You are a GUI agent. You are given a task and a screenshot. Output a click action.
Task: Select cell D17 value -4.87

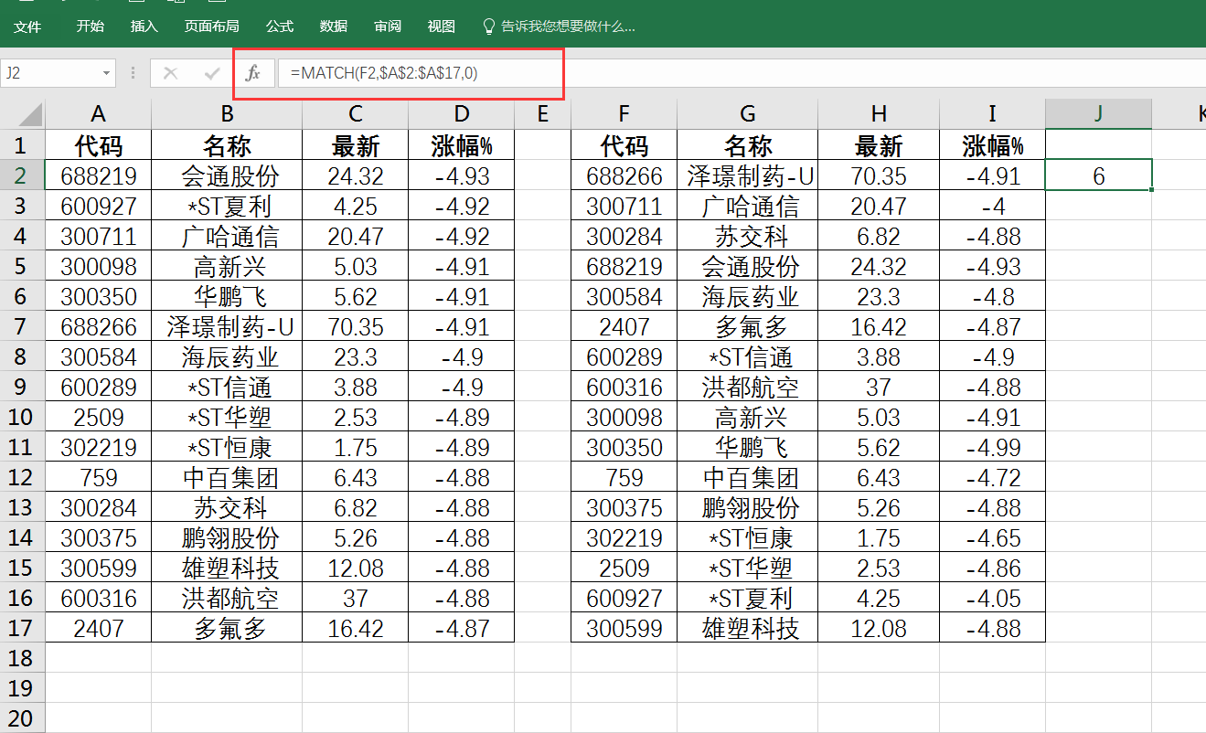tap(462, 628)
